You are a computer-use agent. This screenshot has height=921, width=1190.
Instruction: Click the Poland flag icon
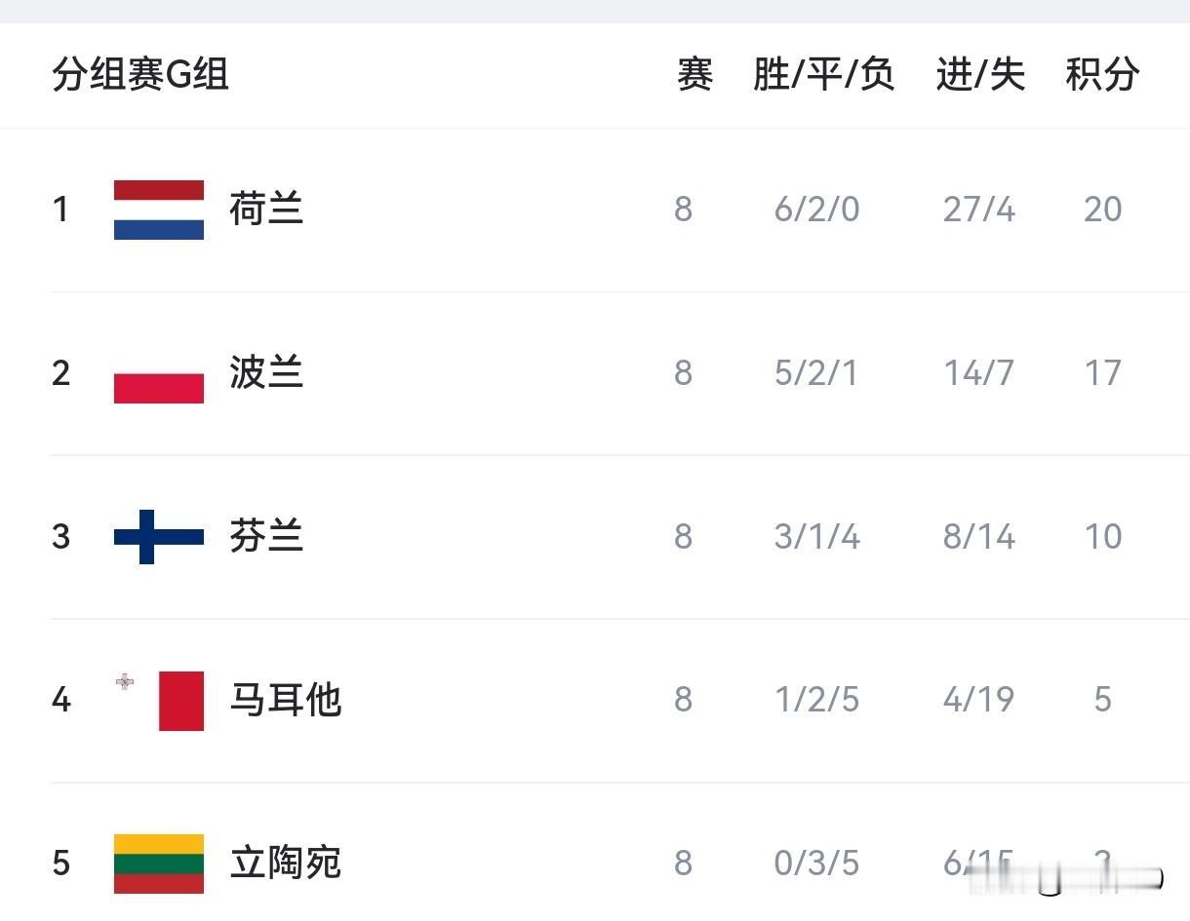(159, 373)
